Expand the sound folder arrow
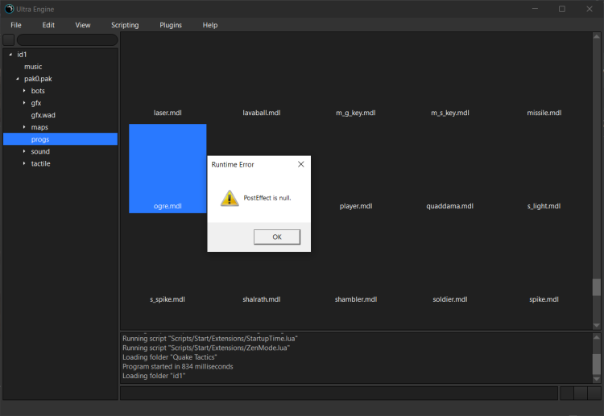Screen dimensions: 604x416 (x=24, y=151)
